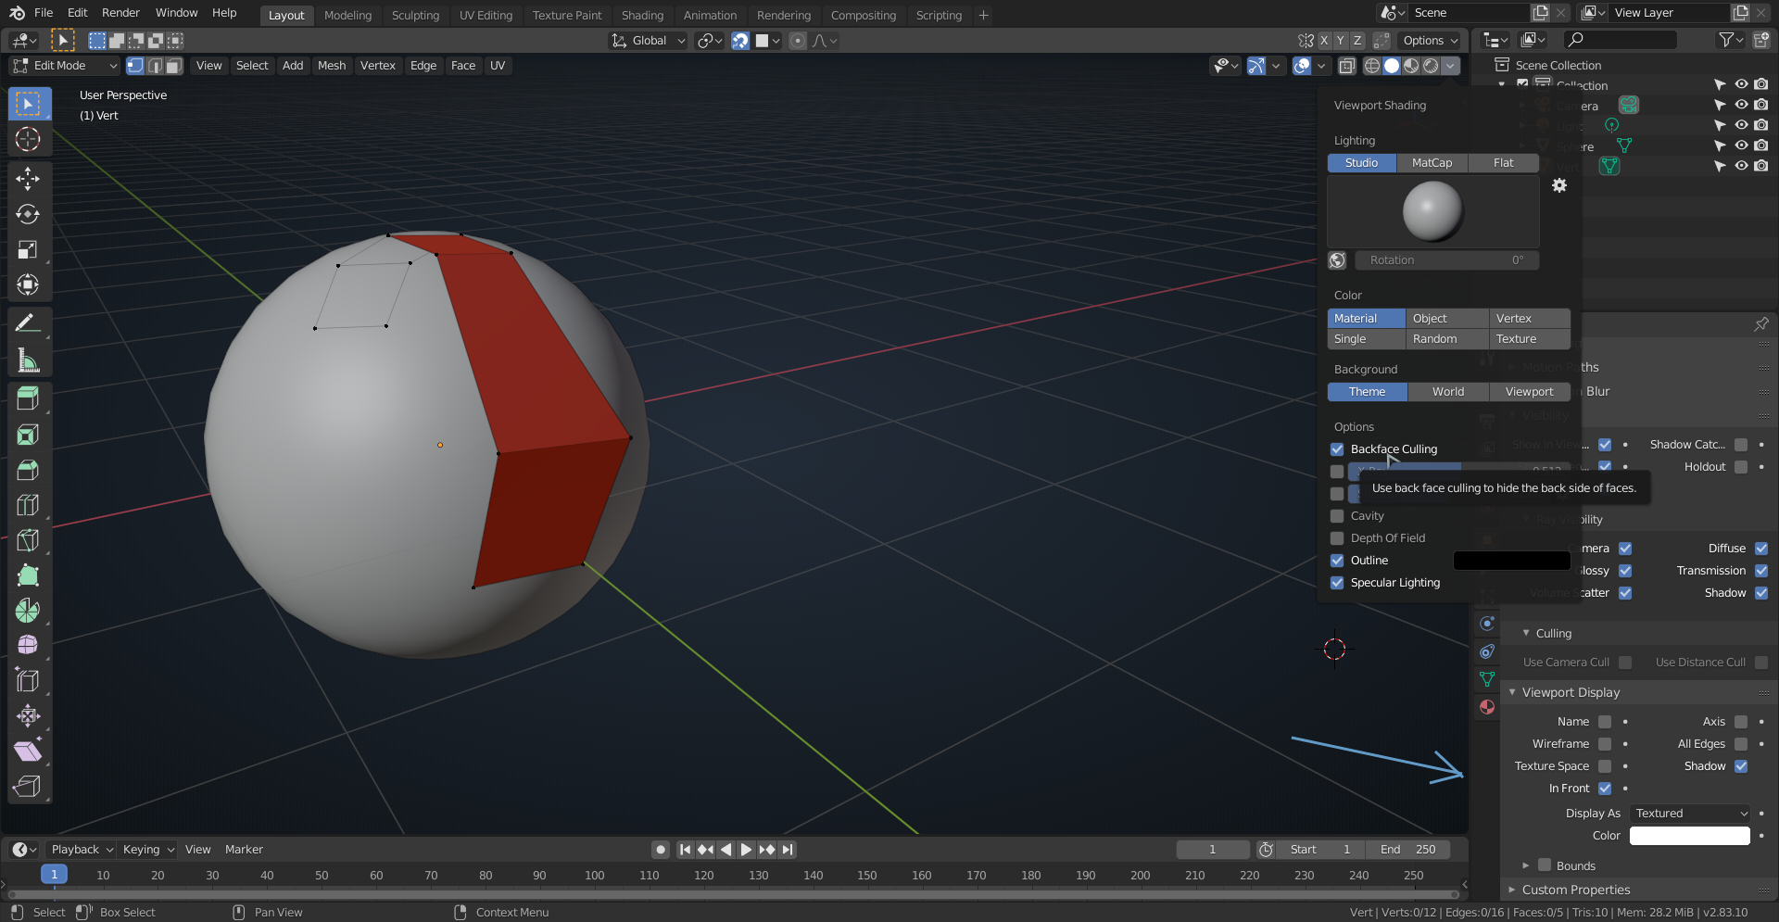Open the Keying dropdown
Screen dimensions: 1779x922
(148, 850)
